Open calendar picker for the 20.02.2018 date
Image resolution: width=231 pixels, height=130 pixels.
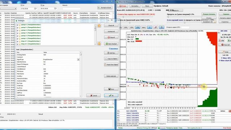point(55,9)
